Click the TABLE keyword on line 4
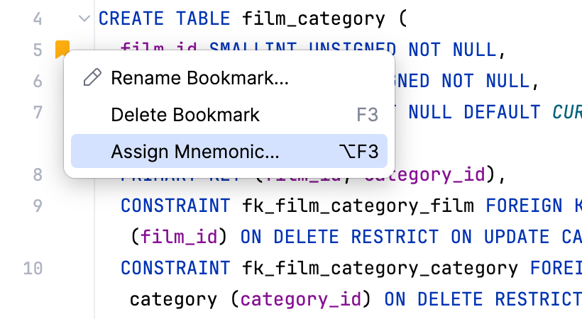582x319 pixels. tap(203, 18)
